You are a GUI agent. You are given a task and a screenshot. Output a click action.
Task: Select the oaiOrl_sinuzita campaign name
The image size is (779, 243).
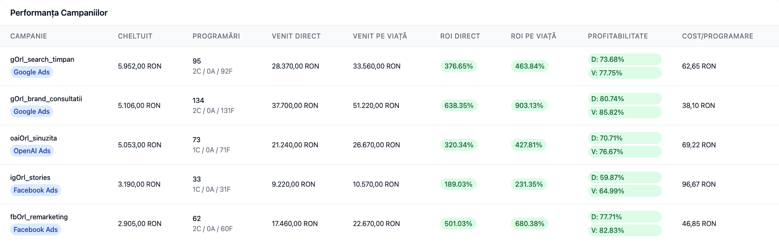pos(33,138)
